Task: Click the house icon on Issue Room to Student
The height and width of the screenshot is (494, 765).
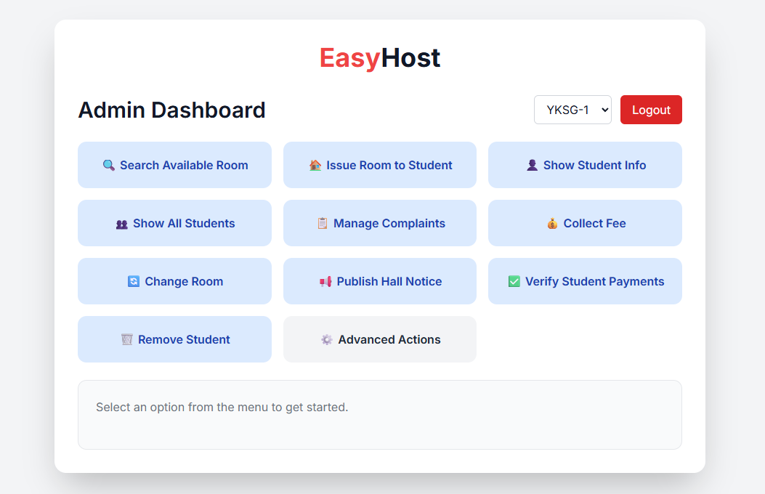Action: pyautogui.click(x=315, y=166)
